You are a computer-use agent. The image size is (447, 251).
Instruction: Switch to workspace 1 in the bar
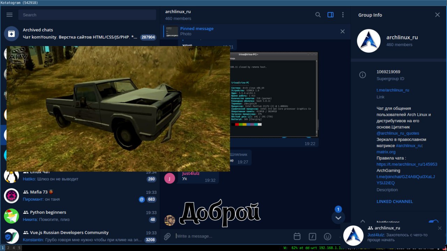coord(3,248)
